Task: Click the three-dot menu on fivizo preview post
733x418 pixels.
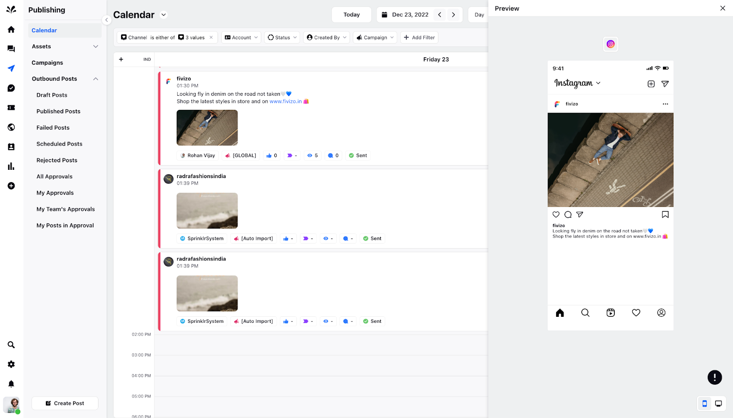Action: 665,104
